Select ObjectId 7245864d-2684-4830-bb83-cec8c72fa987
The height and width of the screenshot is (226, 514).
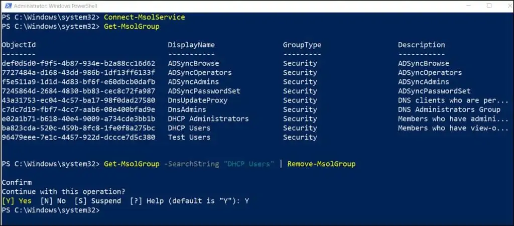[78, 91]
